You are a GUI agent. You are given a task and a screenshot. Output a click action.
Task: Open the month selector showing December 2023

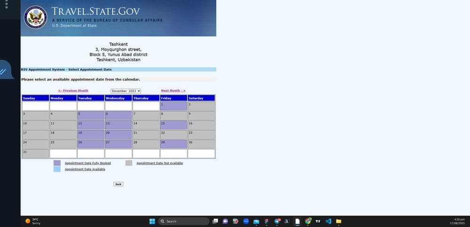(125, 91)
